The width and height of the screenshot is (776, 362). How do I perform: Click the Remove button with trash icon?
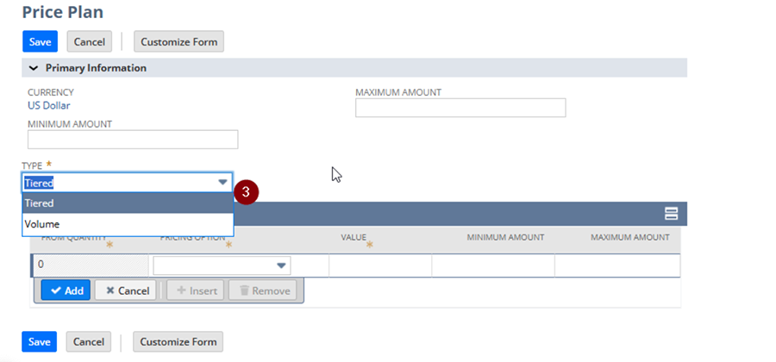[263, 290]
